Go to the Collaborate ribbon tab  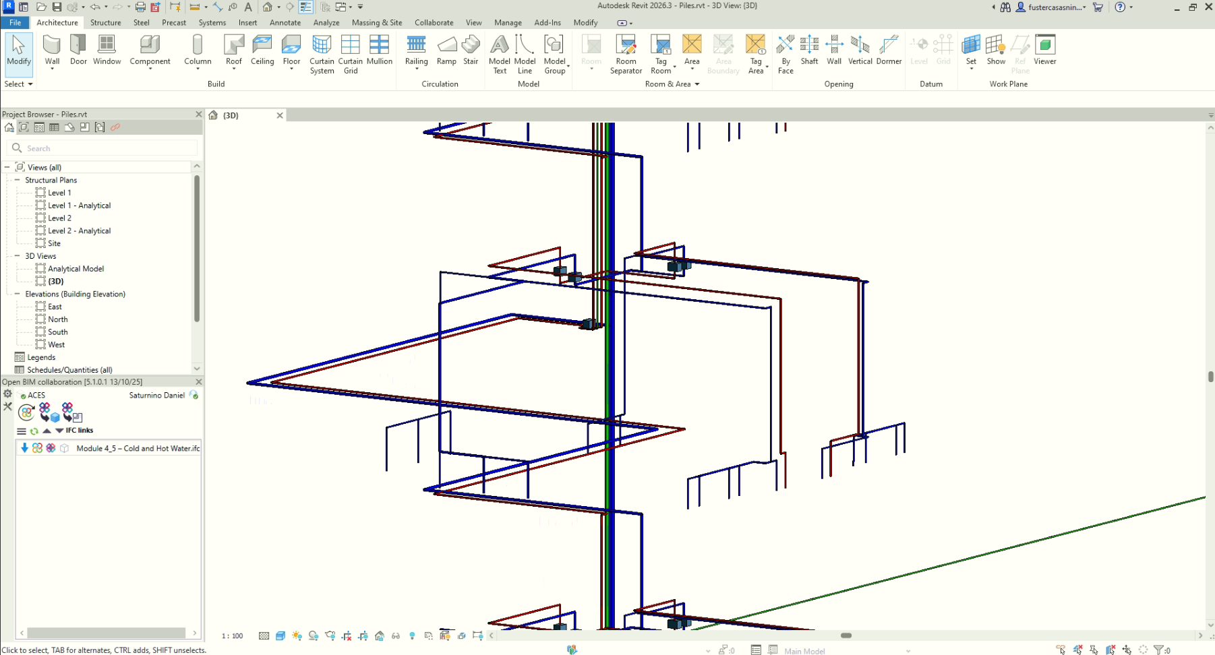(x=434, y=22)
